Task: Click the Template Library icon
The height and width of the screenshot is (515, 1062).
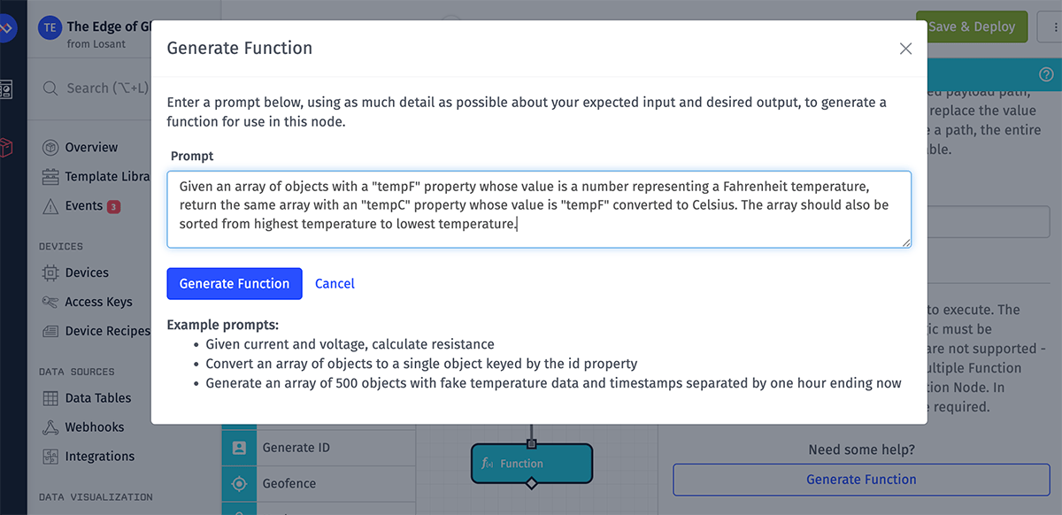Action: point(50,177)
